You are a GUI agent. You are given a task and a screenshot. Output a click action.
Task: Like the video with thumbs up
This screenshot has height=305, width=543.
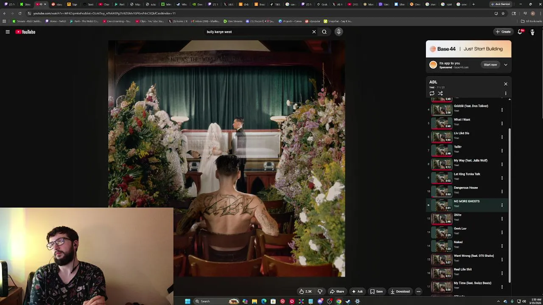tap(305, 291)
